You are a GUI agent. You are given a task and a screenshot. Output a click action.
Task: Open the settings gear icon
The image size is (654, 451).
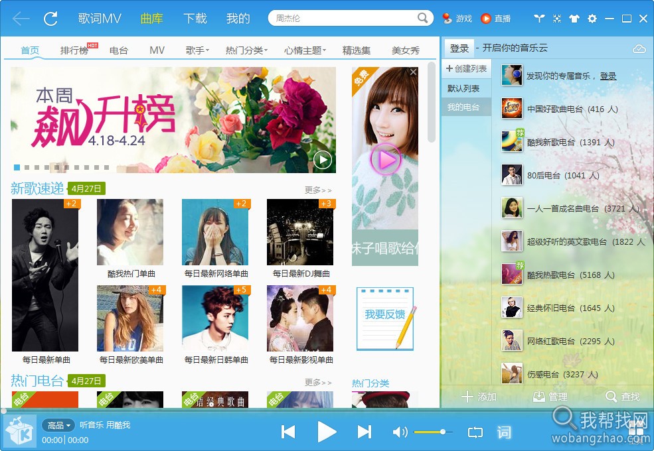(x=592, y=19)
